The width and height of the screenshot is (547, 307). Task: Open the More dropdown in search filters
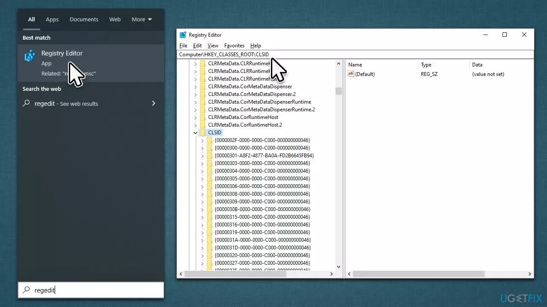[142, 20]
